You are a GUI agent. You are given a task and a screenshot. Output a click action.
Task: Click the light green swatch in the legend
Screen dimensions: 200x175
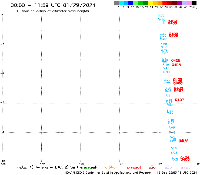click(x=136, y=3)
